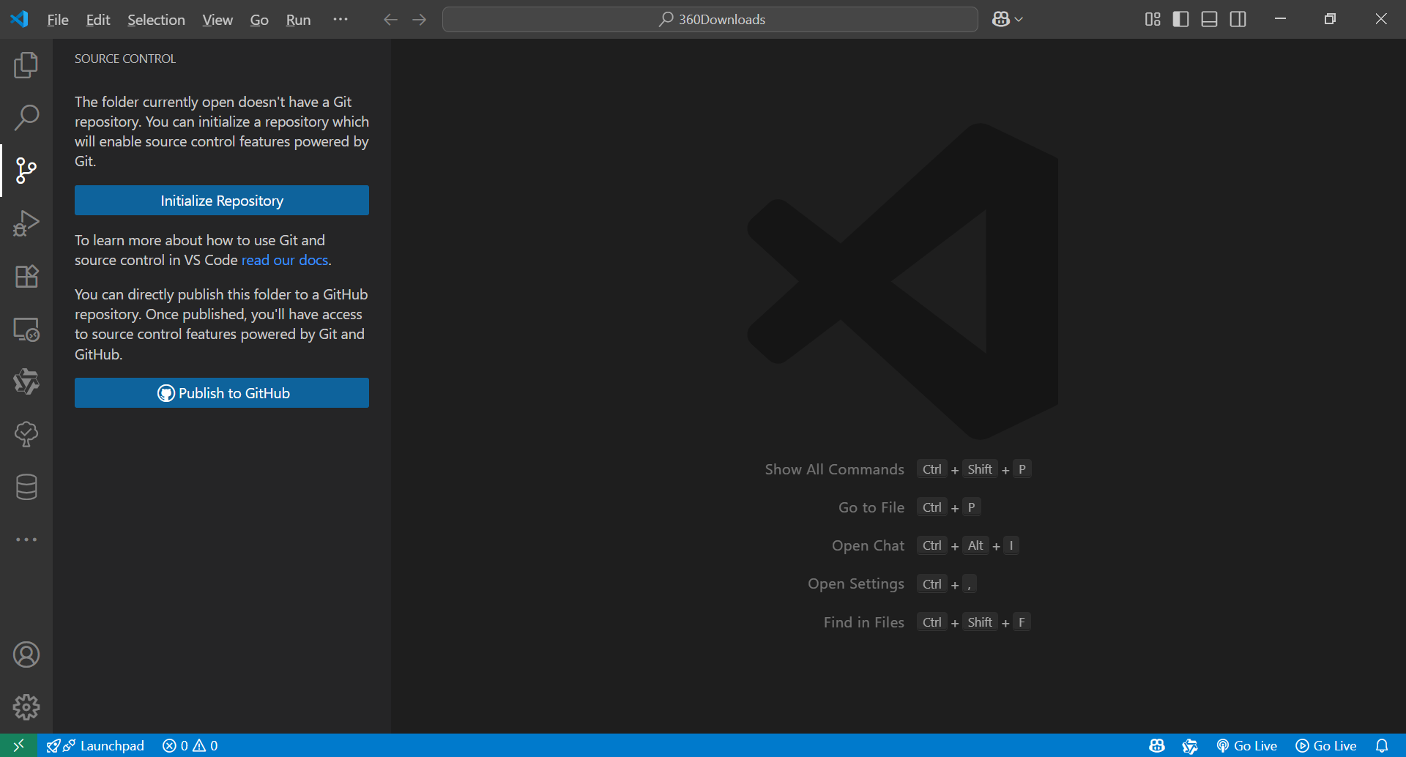Open the View menu
1406x757 pixels.
coord(217,20)
